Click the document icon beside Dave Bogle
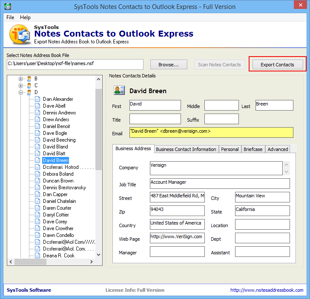Image resolution: width=310 pixels, height=299 pixels. [x=37, y=133]
